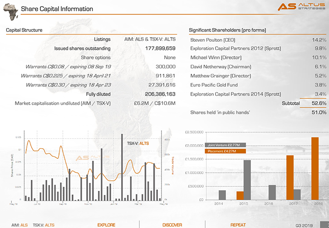The image size is (329, 228).
Task: Select warrants amount 300,000
Action: click(166, 67)
